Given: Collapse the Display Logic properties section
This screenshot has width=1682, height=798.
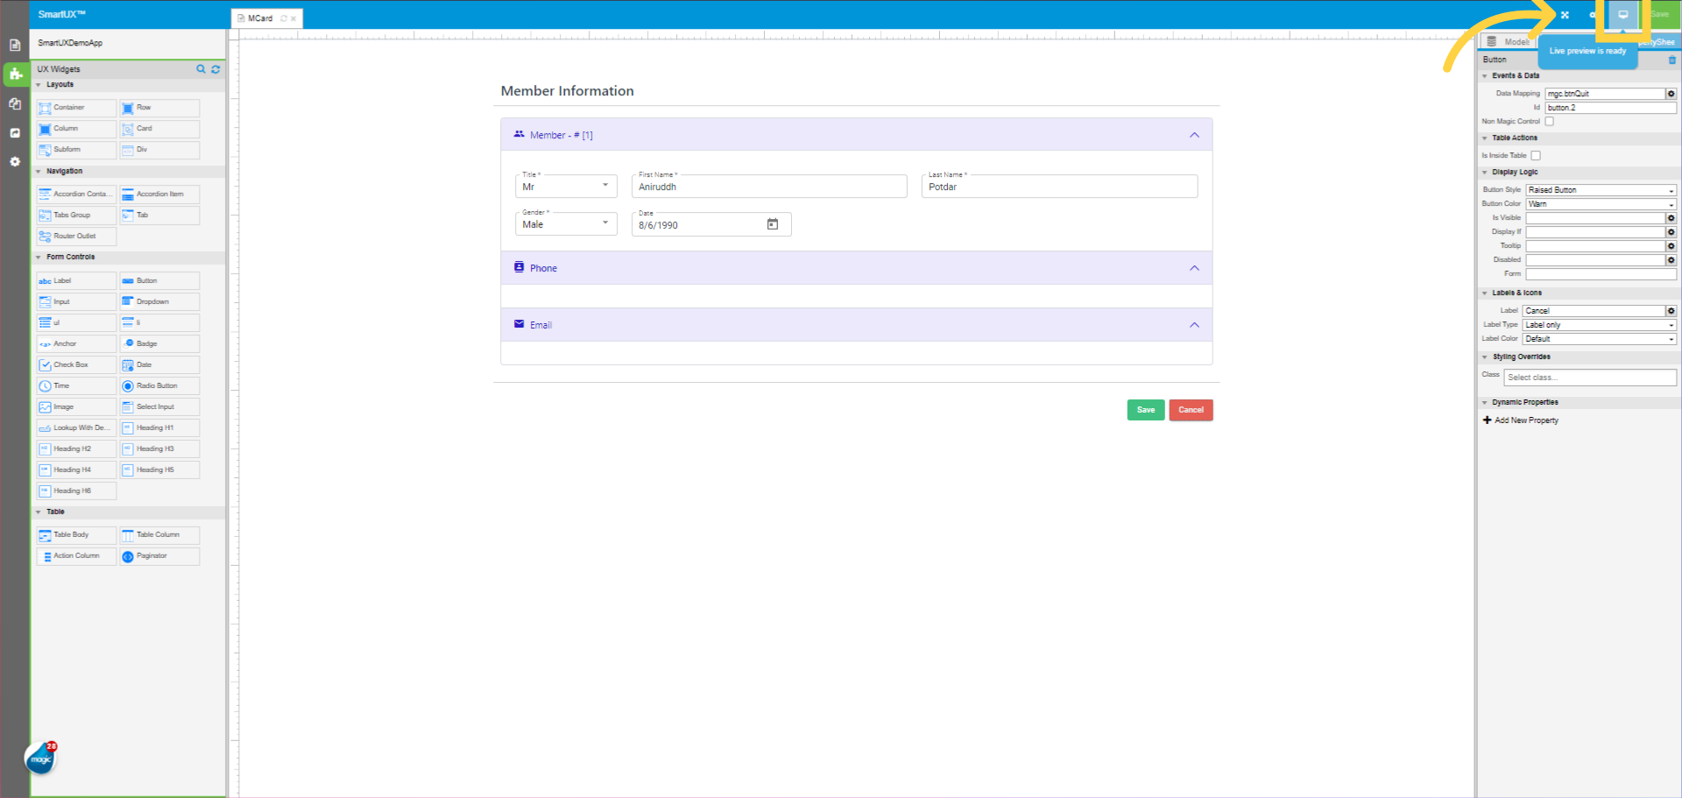Looking at the screenshot, I should pos(1485,173).
